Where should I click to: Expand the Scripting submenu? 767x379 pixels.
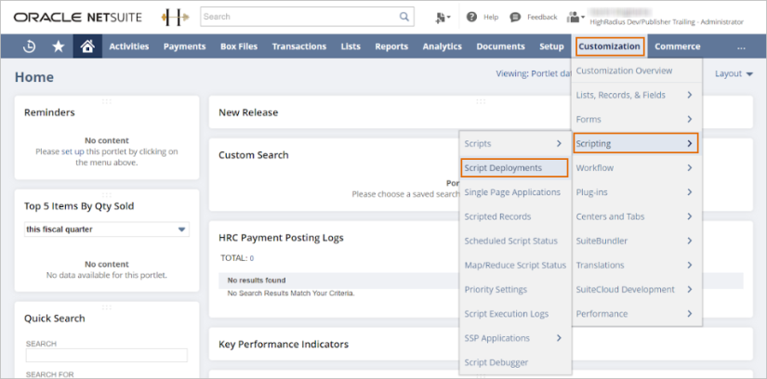point(636,143)
